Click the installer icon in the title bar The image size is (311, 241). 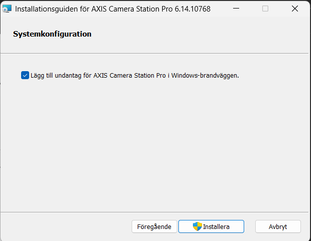pyautogui.click(x=7, y=9)
